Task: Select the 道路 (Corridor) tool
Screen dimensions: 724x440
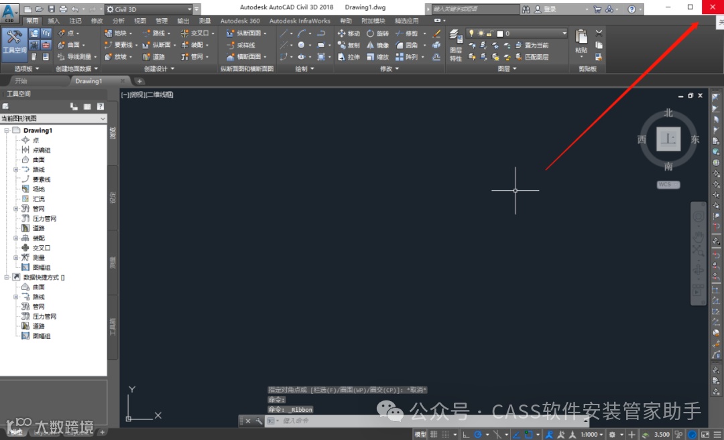Action: 154,57
